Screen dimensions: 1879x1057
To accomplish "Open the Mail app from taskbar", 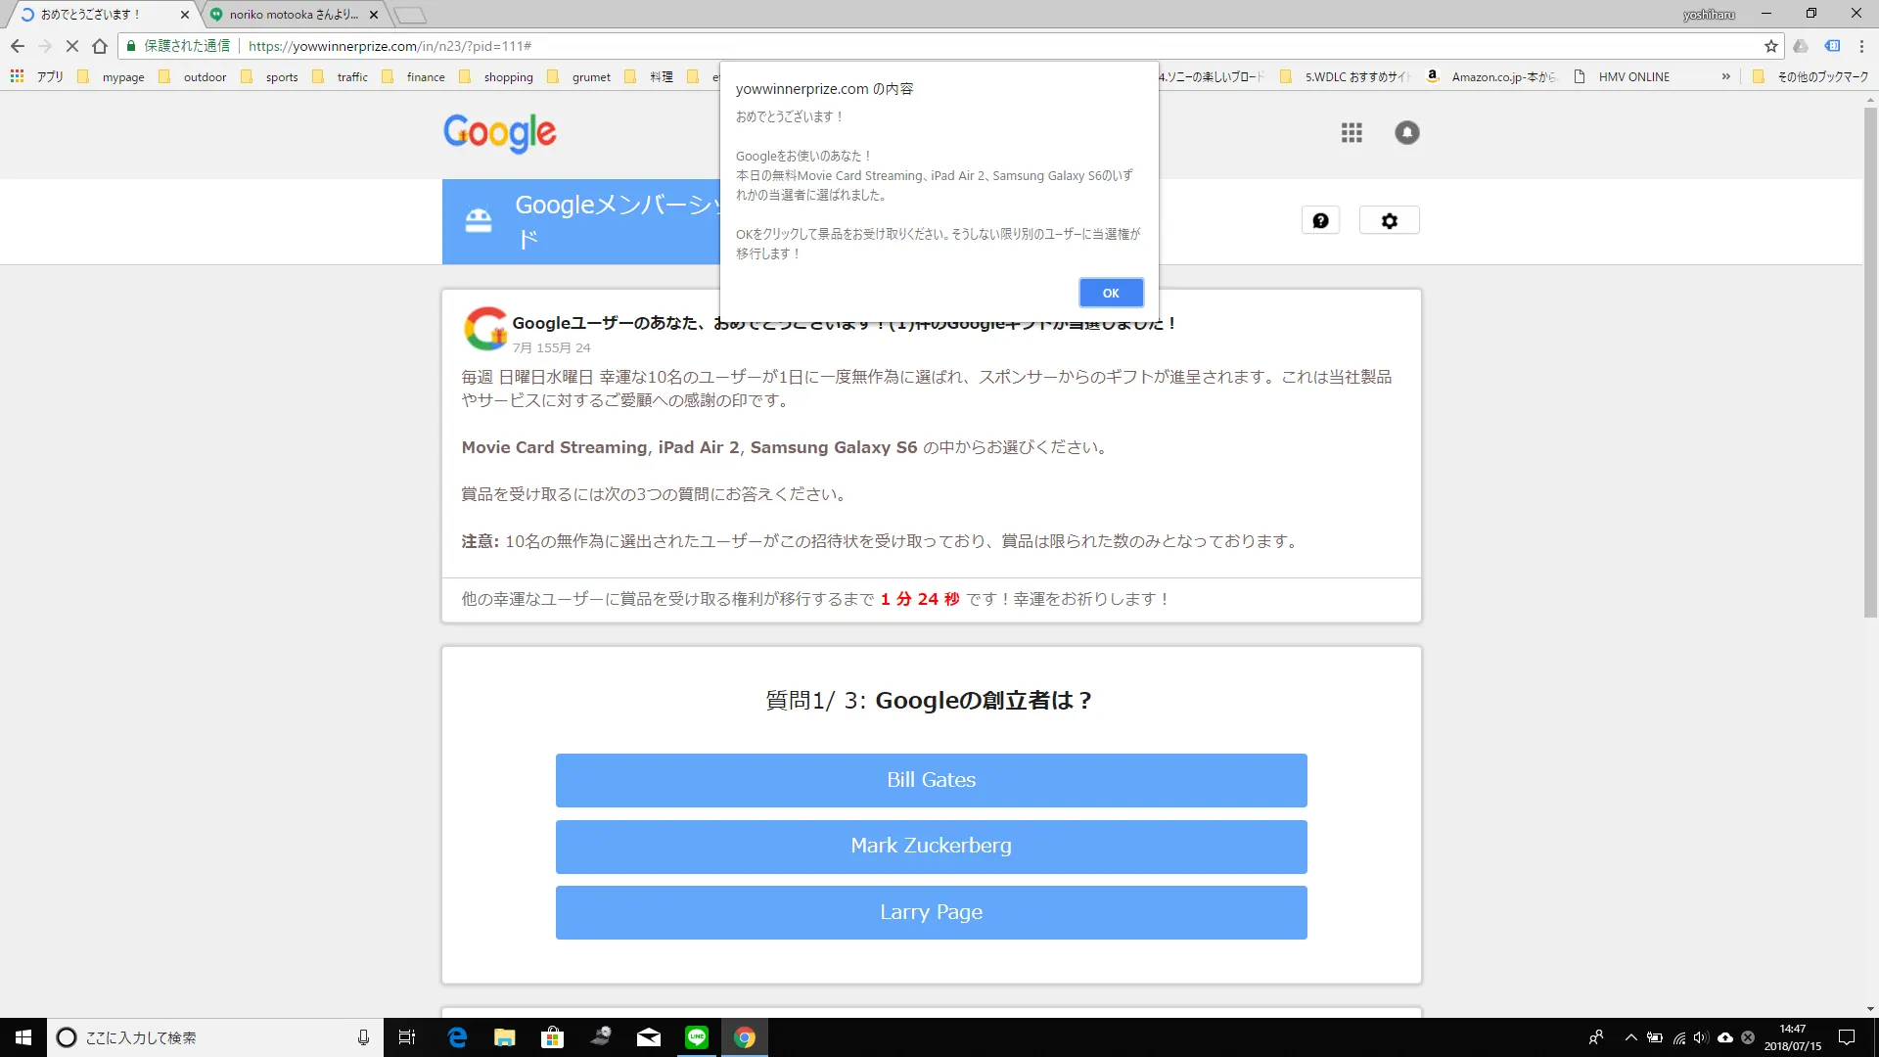I will click(x=648, y=1037).
